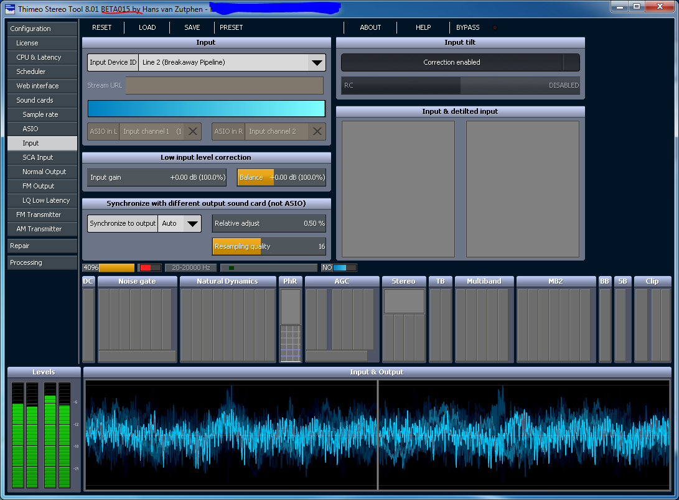
Task: Toggle the RC disabled setting
Action: pyautogui.click(x=460, y=86)
